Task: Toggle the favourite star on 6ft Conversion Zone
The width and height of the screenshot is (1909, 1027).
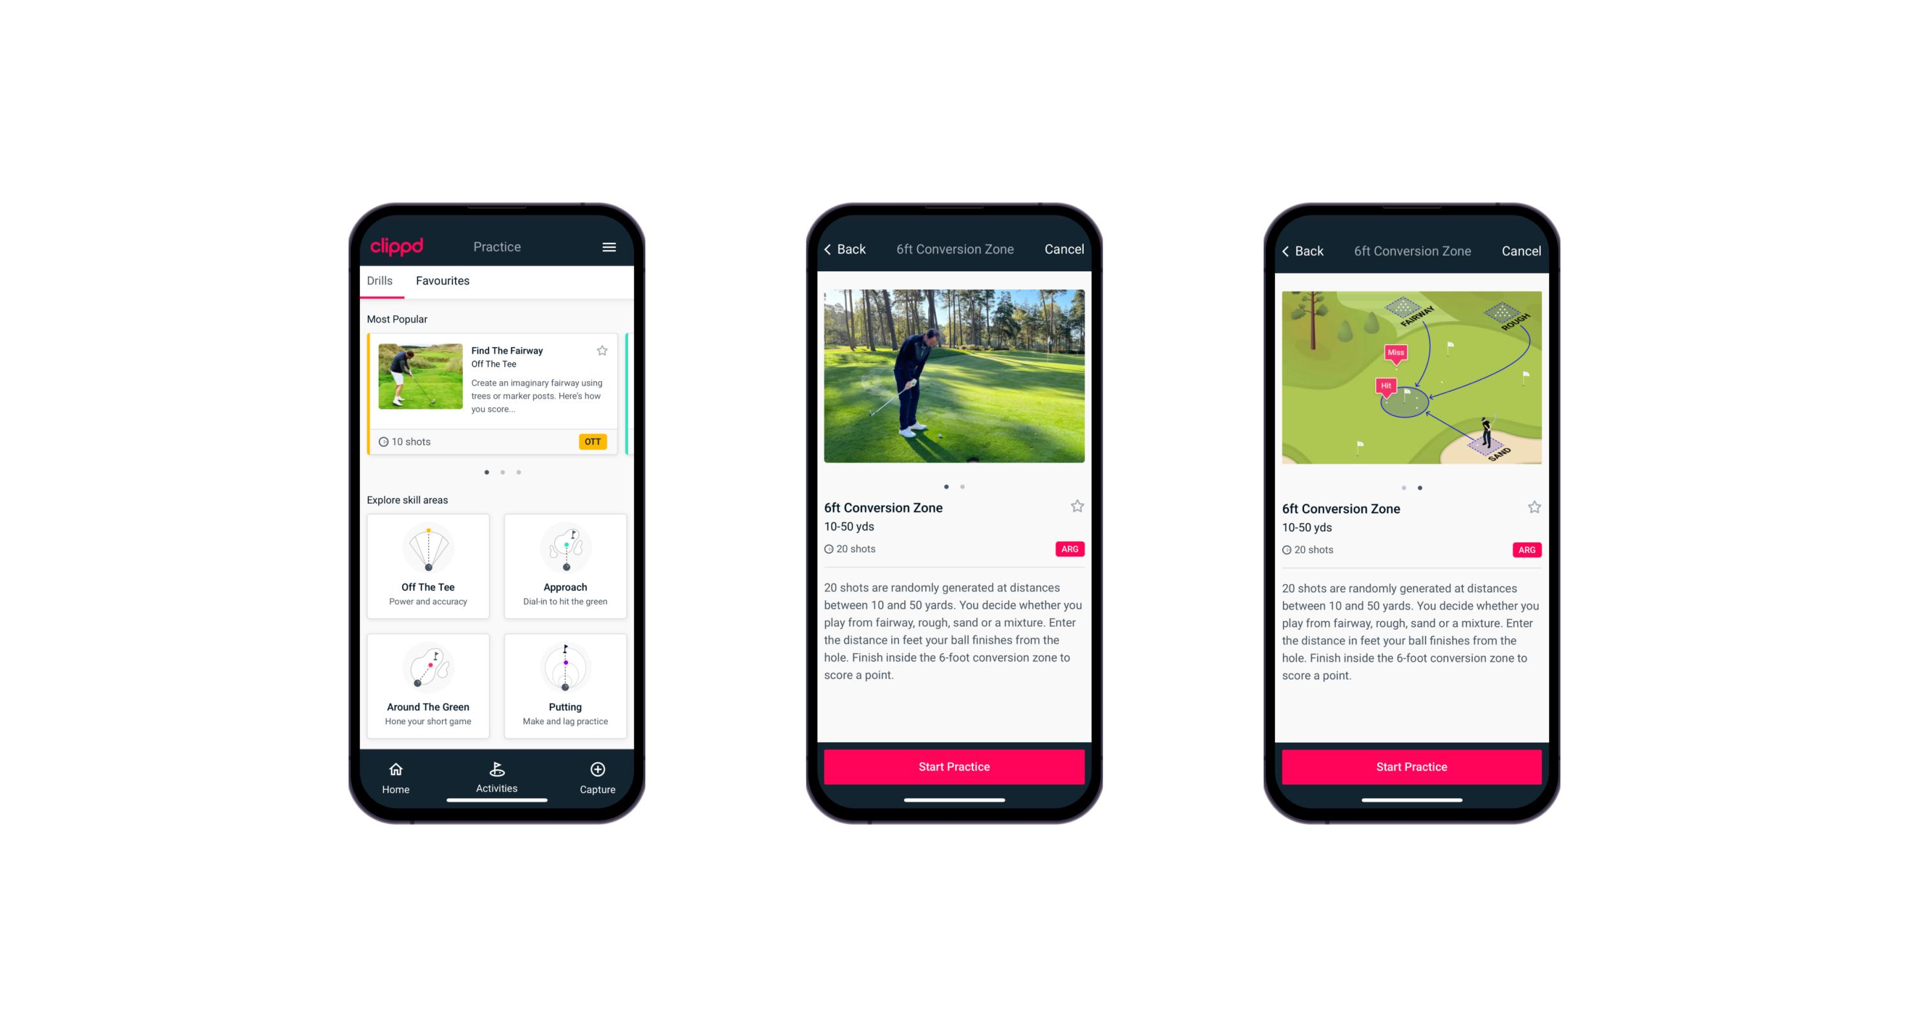Action: pyautogui.click(x=1075, y=507)
